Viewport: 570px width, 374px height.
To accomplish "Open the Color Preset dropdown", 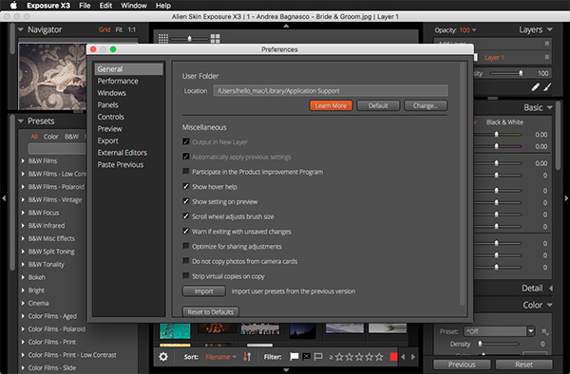I will click(499, 331).
